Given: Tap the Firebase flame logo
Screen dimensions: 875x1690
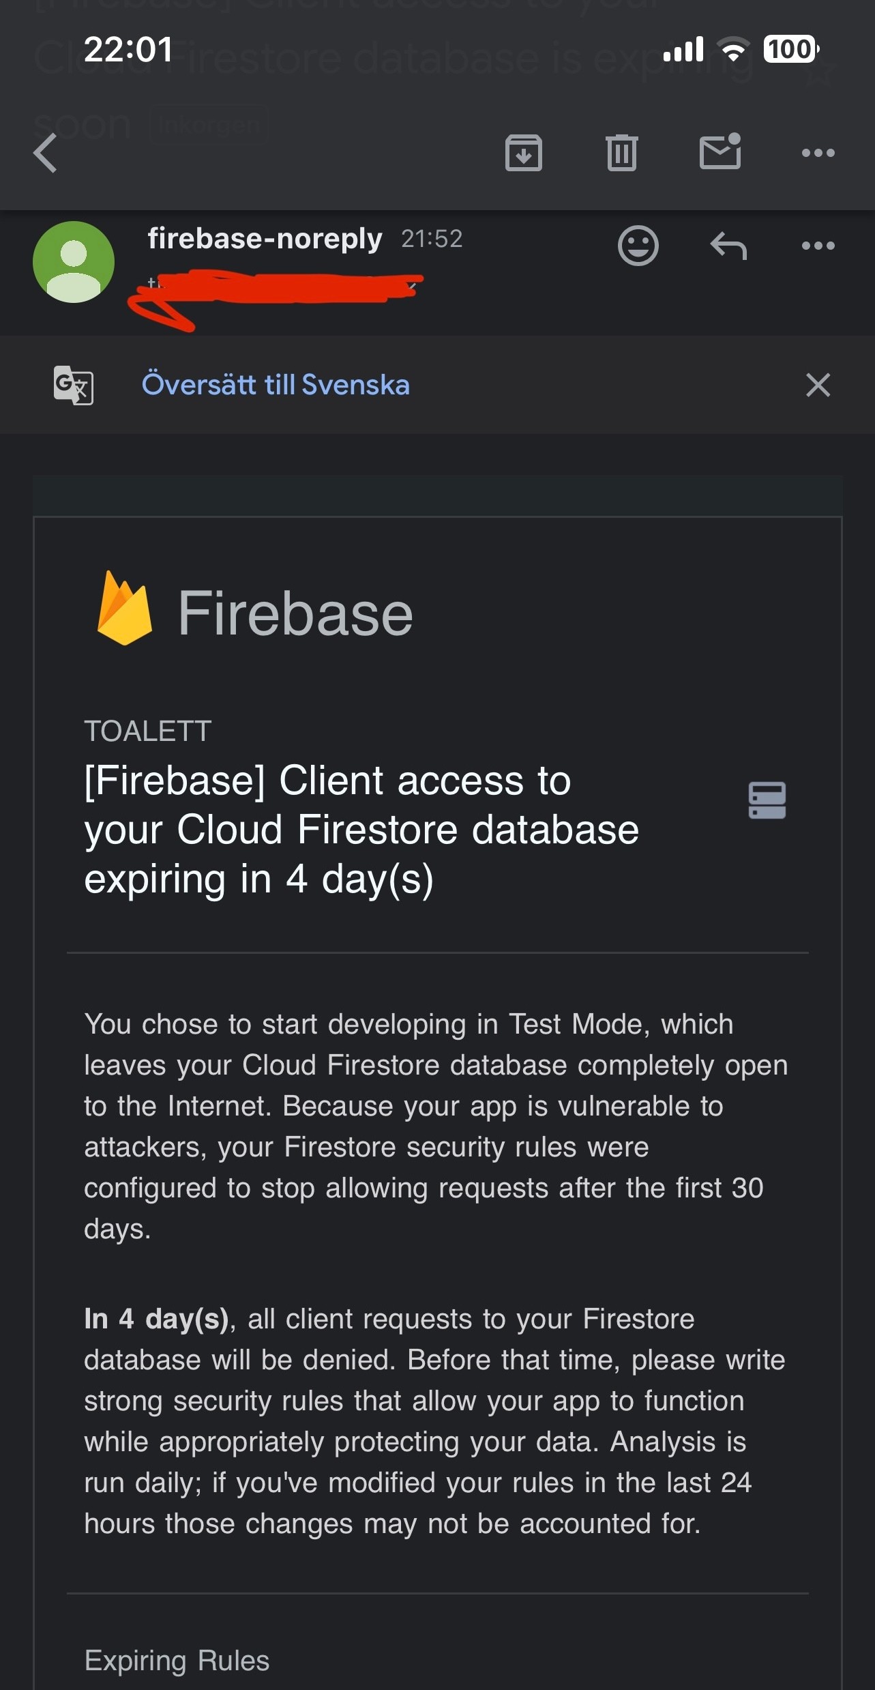Looking at the screenshot, I should (x=124, y=609).
